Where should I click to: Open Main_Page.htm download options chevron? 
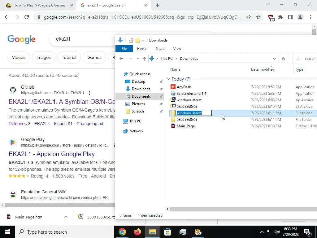66,217
